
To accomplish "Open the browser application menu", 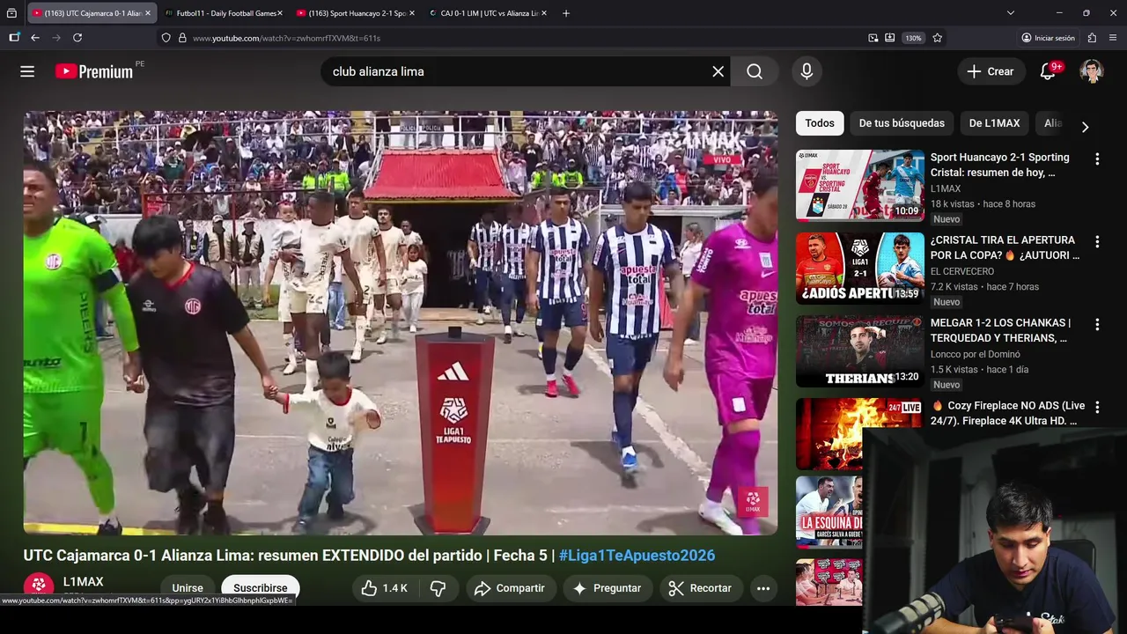I will click(x=1114, y=38).
